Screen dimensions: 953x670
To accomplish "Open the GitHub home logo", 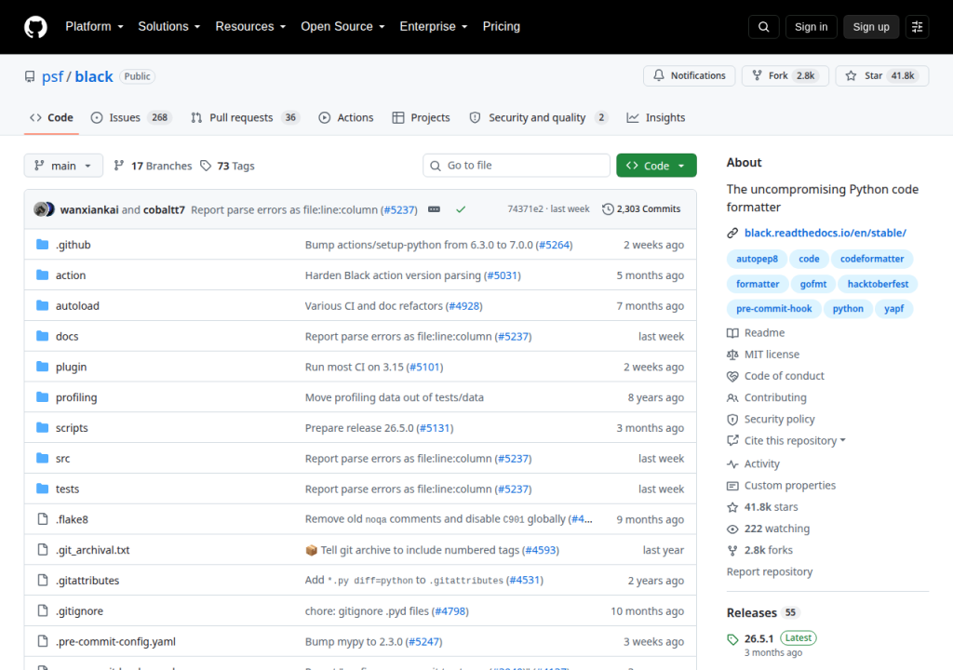I will (36, 27).
